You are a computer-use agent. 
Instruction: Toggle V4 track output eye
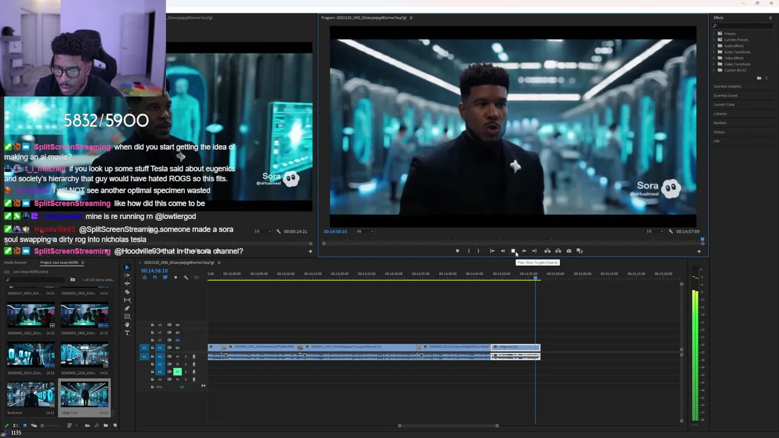[178, 325]
